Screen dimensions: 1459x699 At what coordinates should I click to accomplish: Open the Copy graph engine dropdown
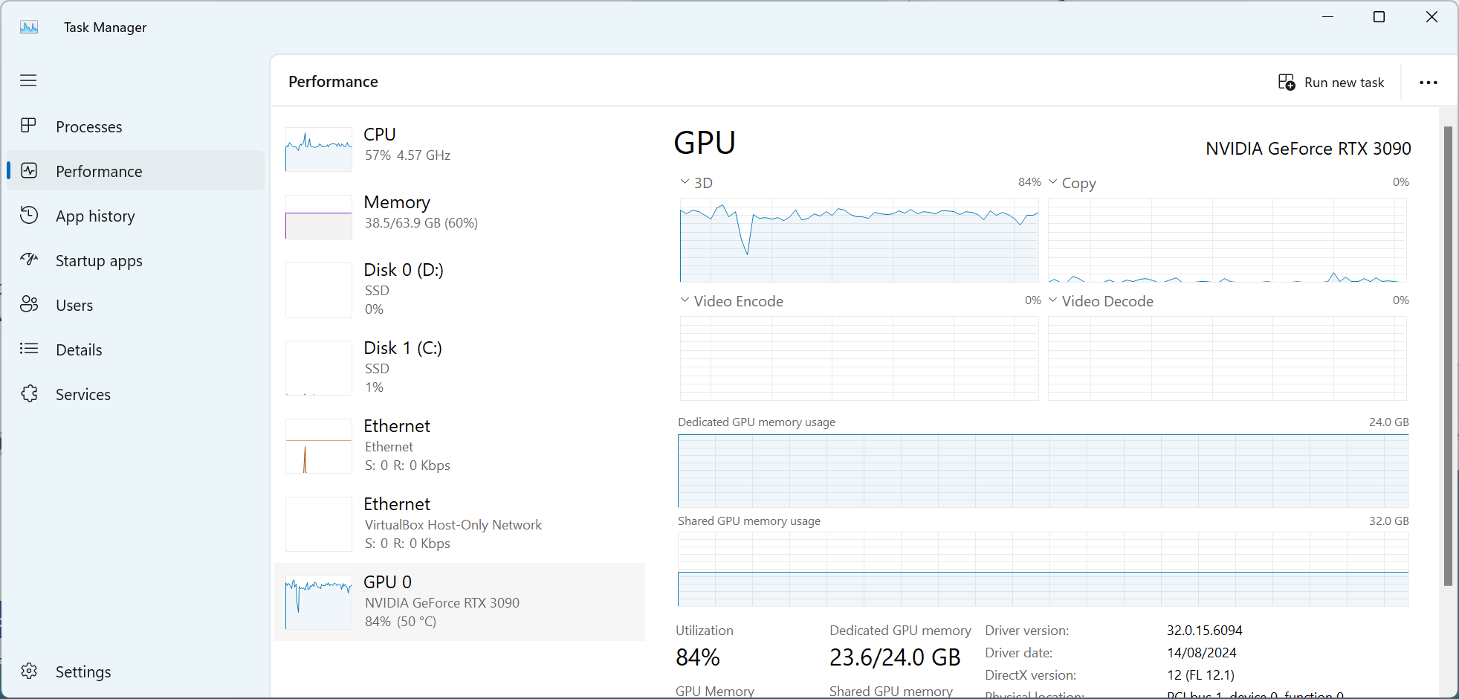1052,182
